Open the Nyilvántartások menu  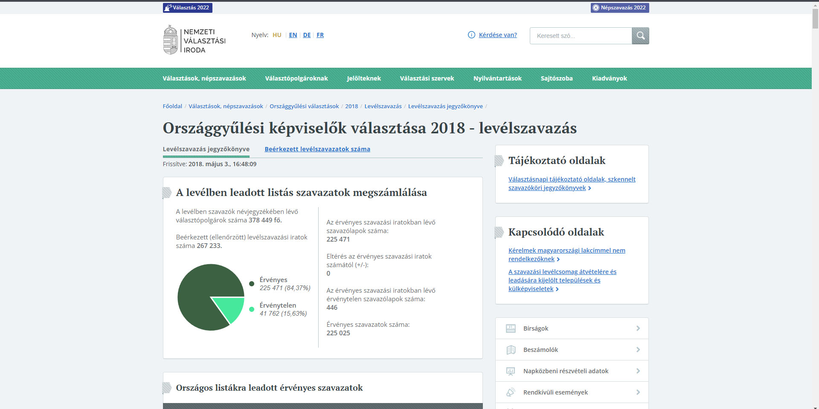[x=497, y=78]
